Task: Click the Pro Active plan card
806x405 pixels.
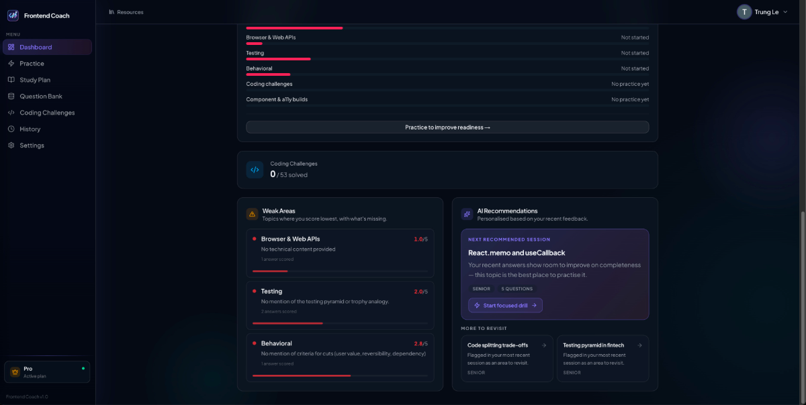Action: pos(47,371)
